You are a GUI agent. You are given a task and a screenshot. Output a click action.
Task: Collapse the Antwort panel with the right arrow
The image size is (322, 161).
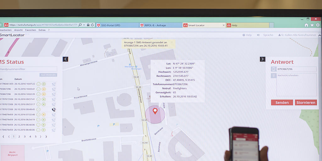click(x=263, y=59)
